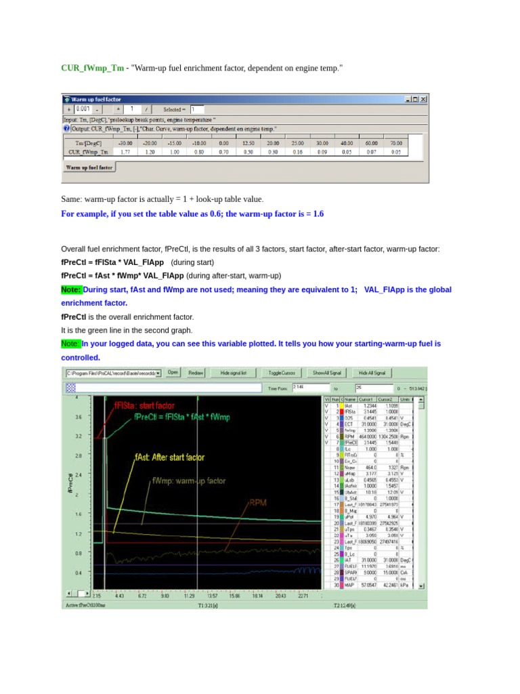Toggle visibility of signal 6 RPM

(327, 436)
